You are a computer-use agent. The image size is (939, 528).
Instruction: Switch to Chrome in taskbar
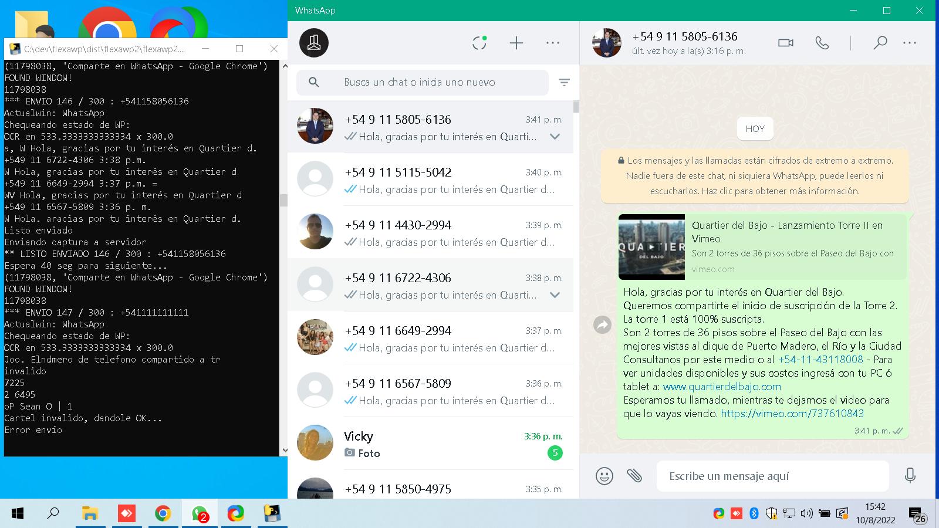[x=163, y=514]
